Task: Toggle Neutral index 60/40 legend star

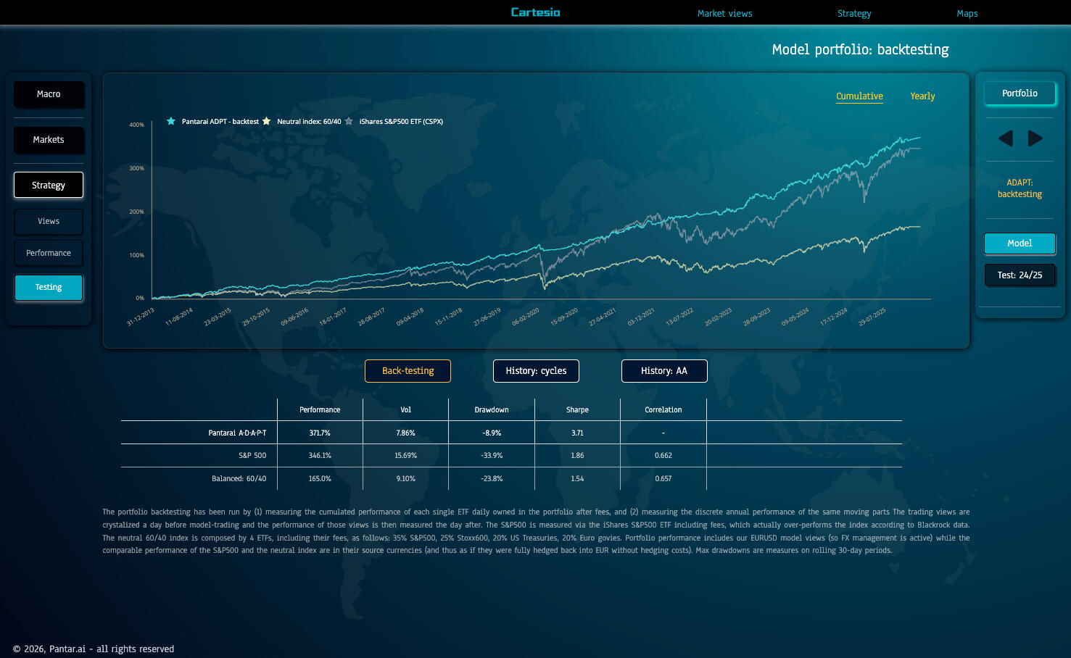Action: (267, 122)
